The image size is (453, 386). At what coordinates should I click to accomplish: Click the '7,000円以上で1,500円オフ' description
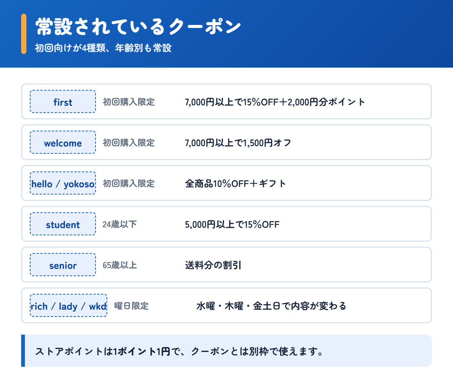(238, 143)
